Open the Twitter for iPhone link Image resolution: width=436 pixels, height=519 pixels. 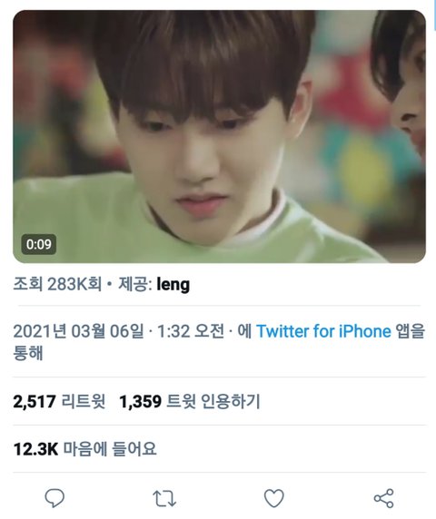coord(323,331)
